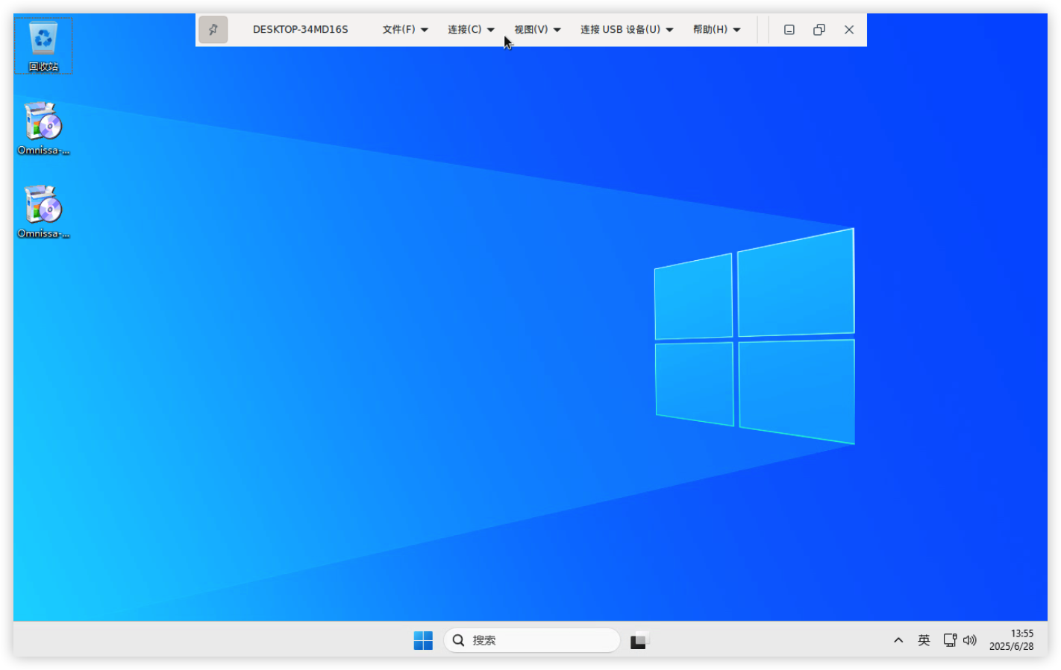Image resolution: width=1061 pixels, height=670 pixels.
Task: Select the 回收站 Recycle Bin icon
Action: pyautogui.click(x=43, y=46)
